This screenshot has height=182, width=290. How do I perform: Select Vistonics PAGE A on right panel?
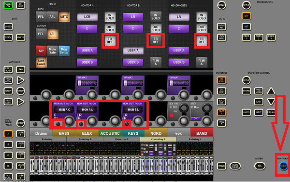pos(221,112)
